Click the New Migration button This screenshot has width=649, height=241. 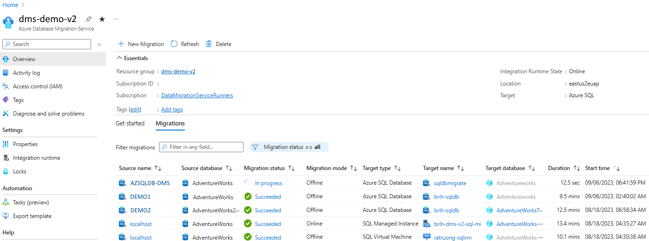coord(141,44)
